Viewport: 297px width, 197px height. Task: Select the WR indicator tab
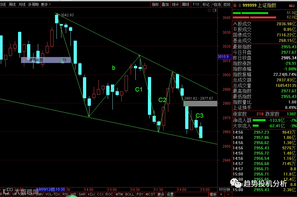[x=73, y=194]
